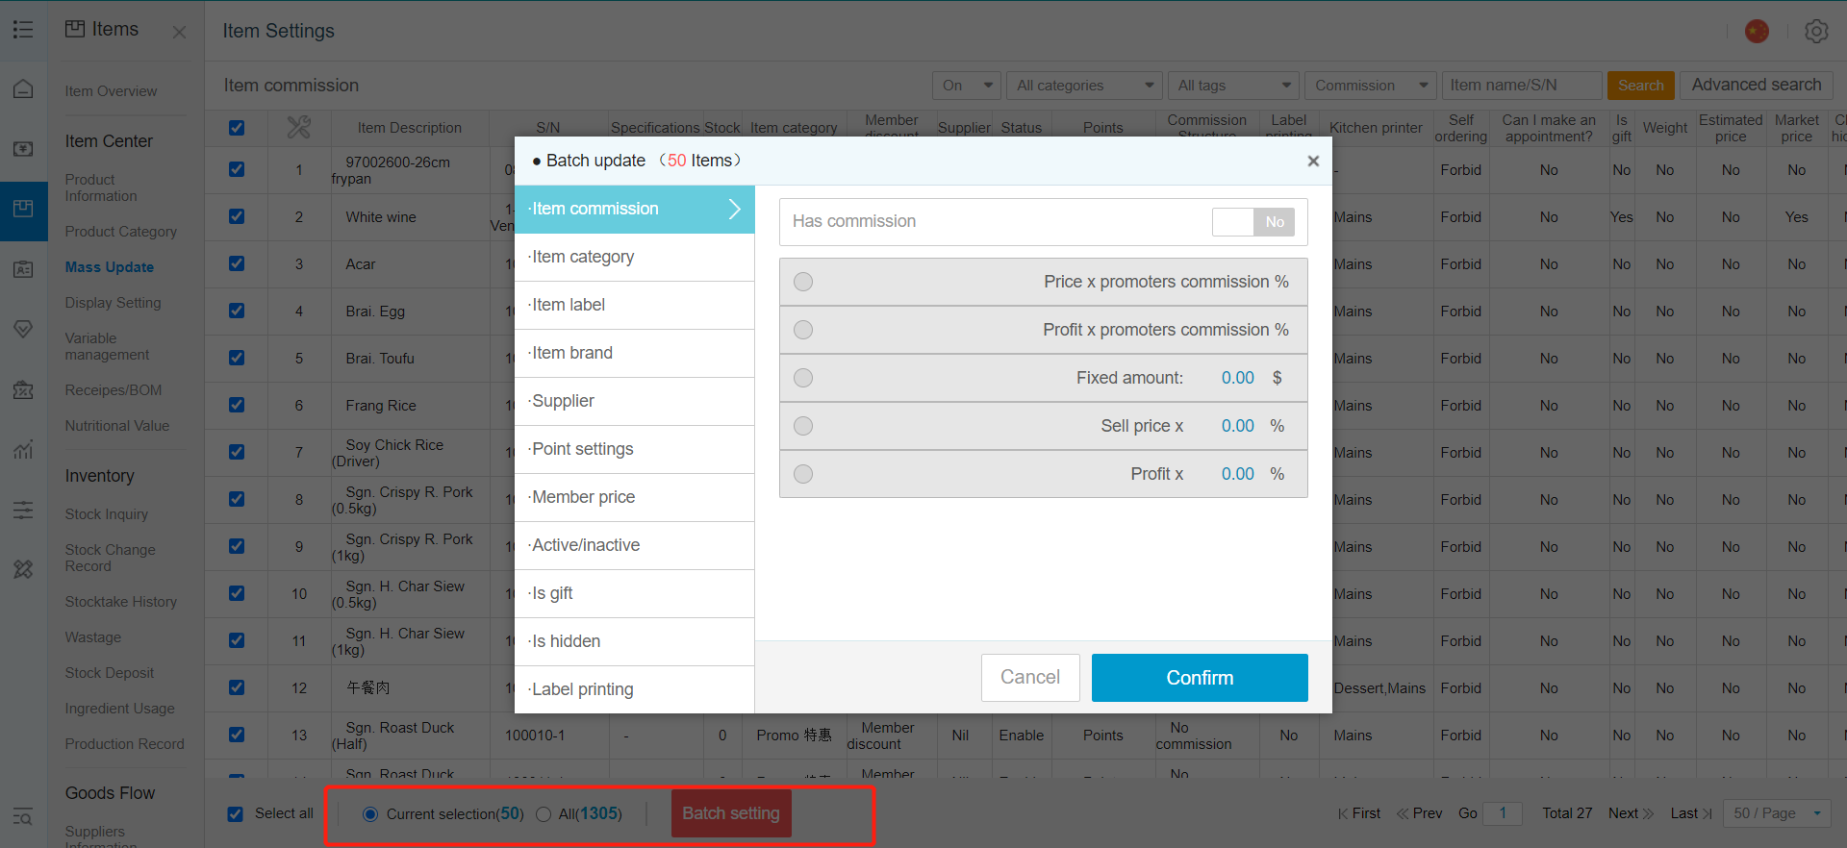Select Item category in batch update list
1847x848 pixels.
pos(635,257)
